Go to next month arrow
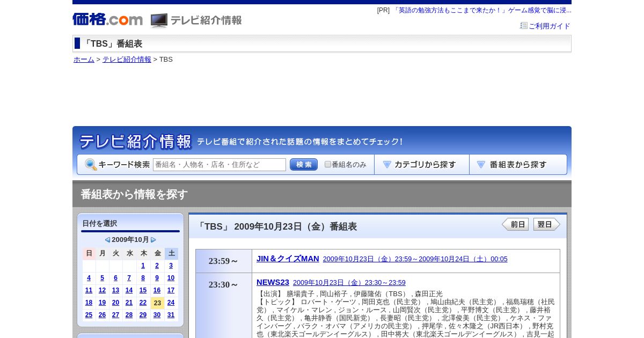644x338 pixels. tap(153, 240)
